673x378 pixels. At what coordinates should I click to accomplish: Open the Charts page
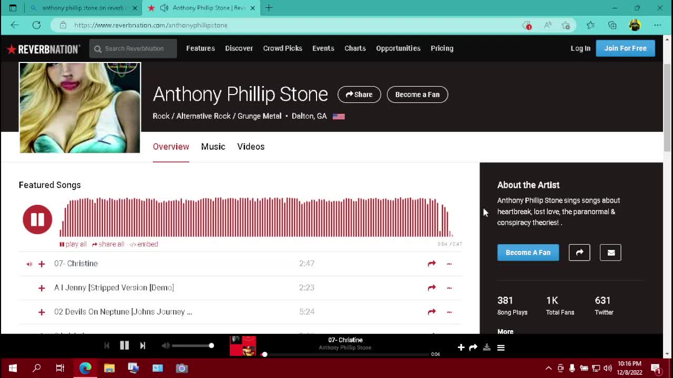coord(355,48)
